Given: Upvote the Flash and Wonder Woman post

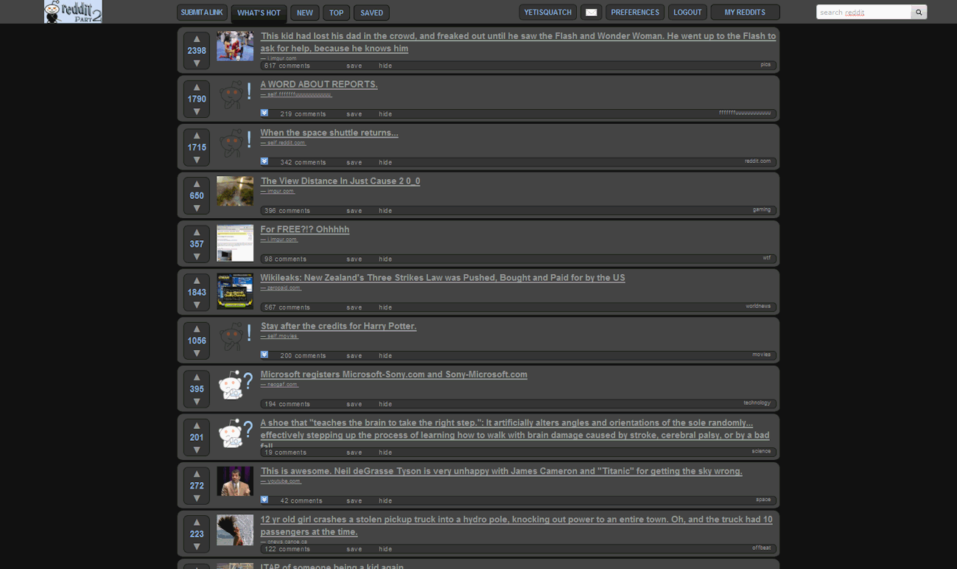Looking at the screenshot, I should 197,39.
